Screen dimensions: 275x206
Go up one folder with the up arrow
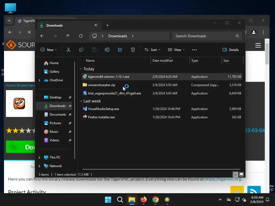(68, 36)
